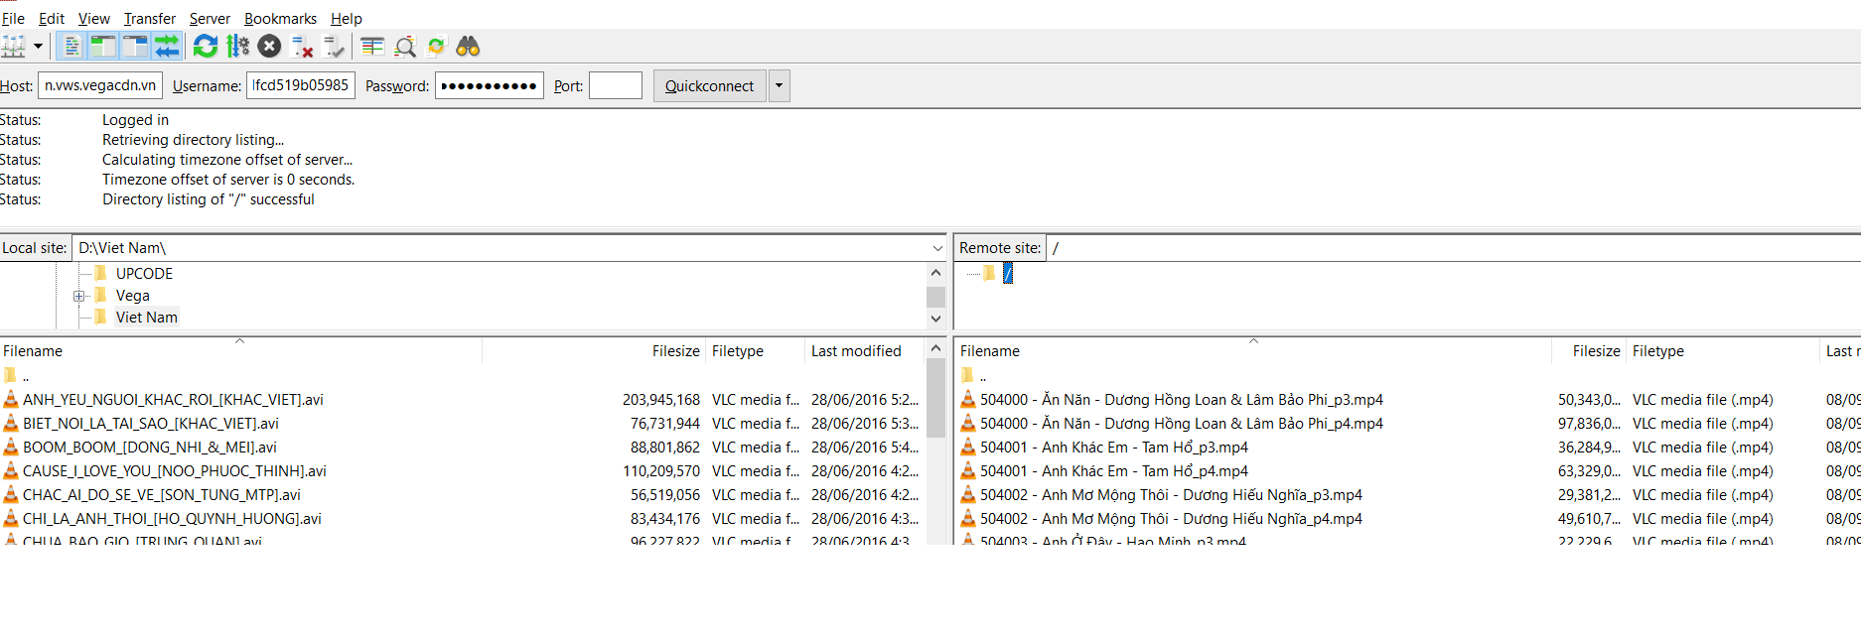Search for files with binoculars icon

coord(468,47)
